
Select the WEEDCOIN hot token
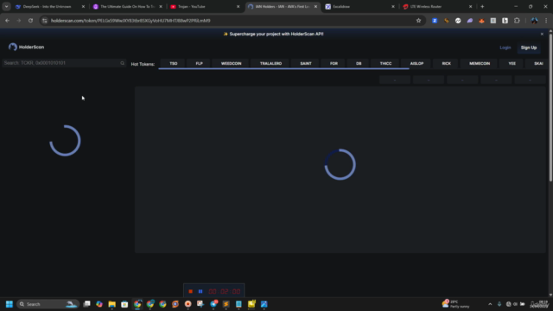(x=231, y=63)
